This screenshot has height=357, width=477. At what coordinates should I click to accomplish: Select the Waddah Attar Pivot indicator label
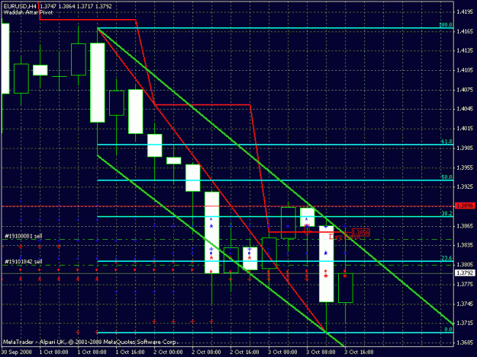click(x=28, y=12)
